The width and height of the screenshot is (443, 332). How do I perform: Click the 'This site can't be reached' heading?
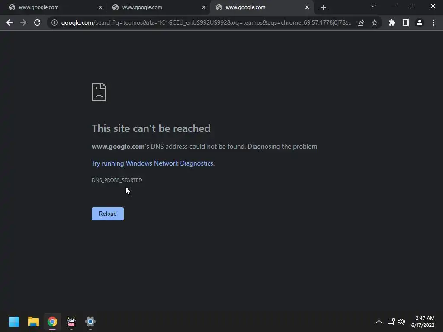(x=151, y=128)
